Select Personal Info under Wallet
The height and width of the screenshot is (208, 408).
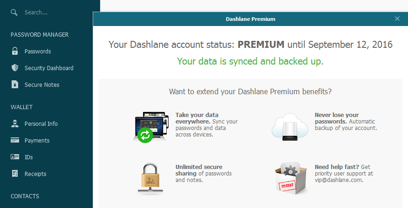(41, 123)
